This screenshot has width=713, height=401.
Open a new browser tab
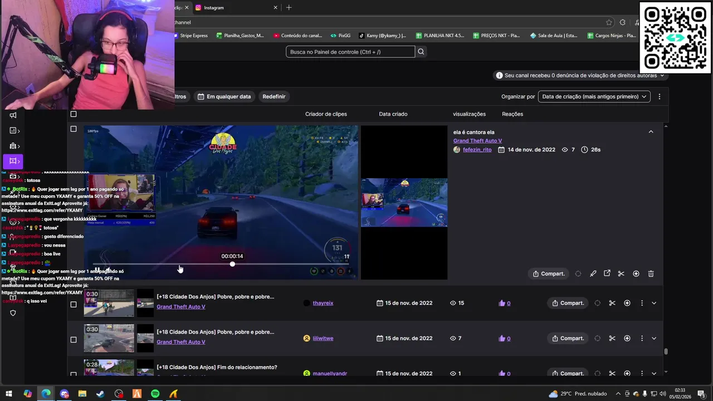(x=289, y=8)
